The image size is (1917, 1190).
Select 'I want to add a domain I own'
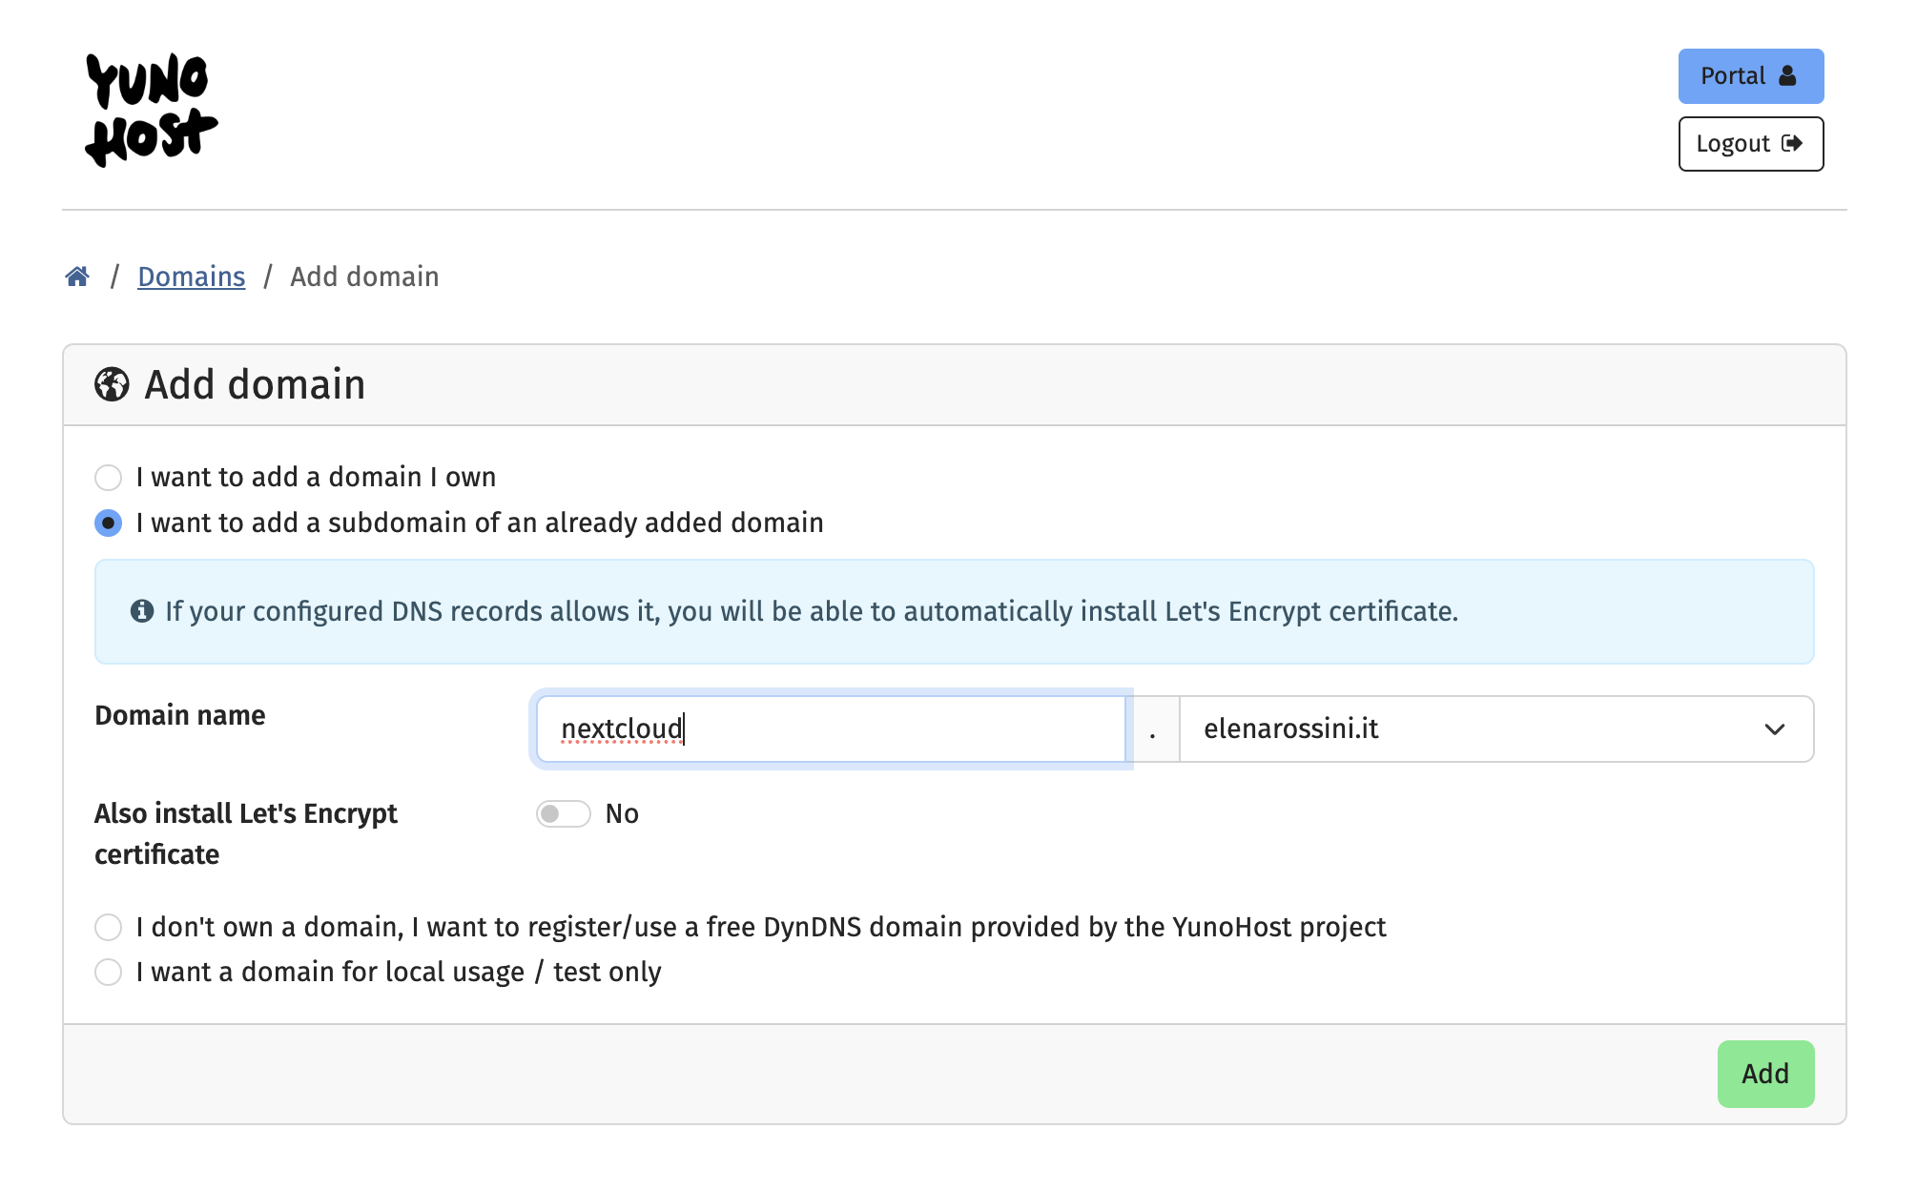click(x=108, y=478)
